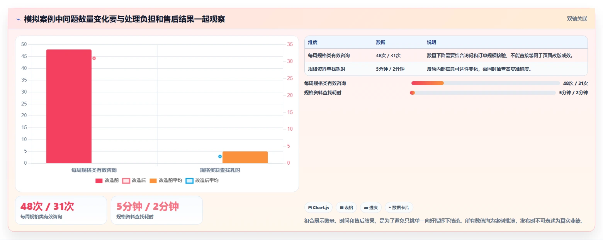The image size is (603, 240).
Task: Click the 每周规格类有效咨询 progress bar
Action: coord(486,83)
